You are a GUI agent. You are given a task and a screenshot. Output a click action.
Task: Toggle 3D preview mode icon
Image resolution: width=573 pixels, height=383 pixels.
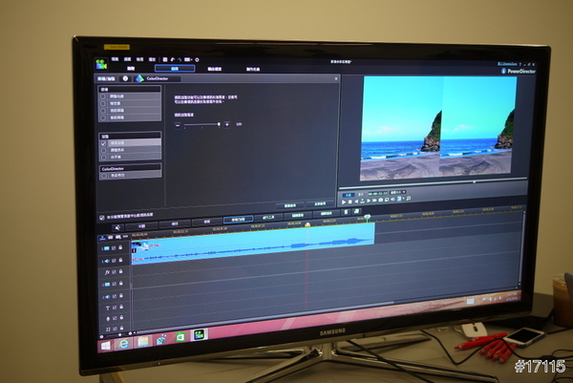pyautogui.click(x=399, y=199)
